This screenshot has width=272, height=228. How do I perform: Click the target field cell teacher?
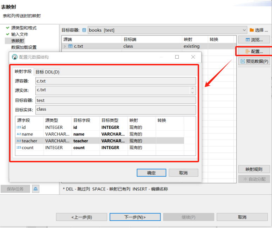click(81, 141)
